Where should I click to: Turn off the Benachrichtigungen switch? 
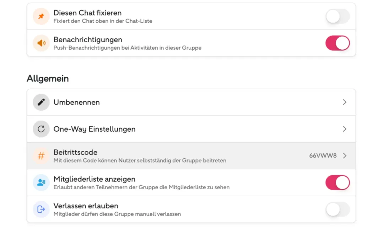pyautogui.click(x=338, y=43)
